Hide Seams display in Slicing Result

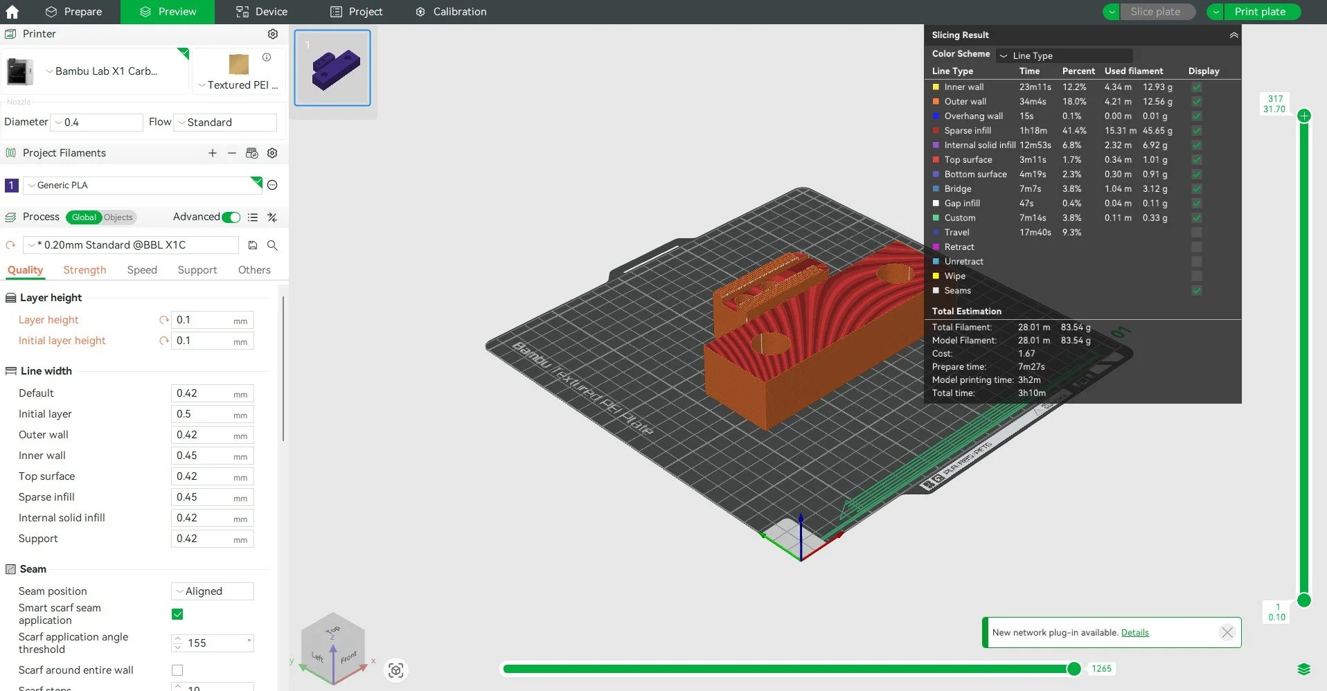click(x=1195, y=291)
